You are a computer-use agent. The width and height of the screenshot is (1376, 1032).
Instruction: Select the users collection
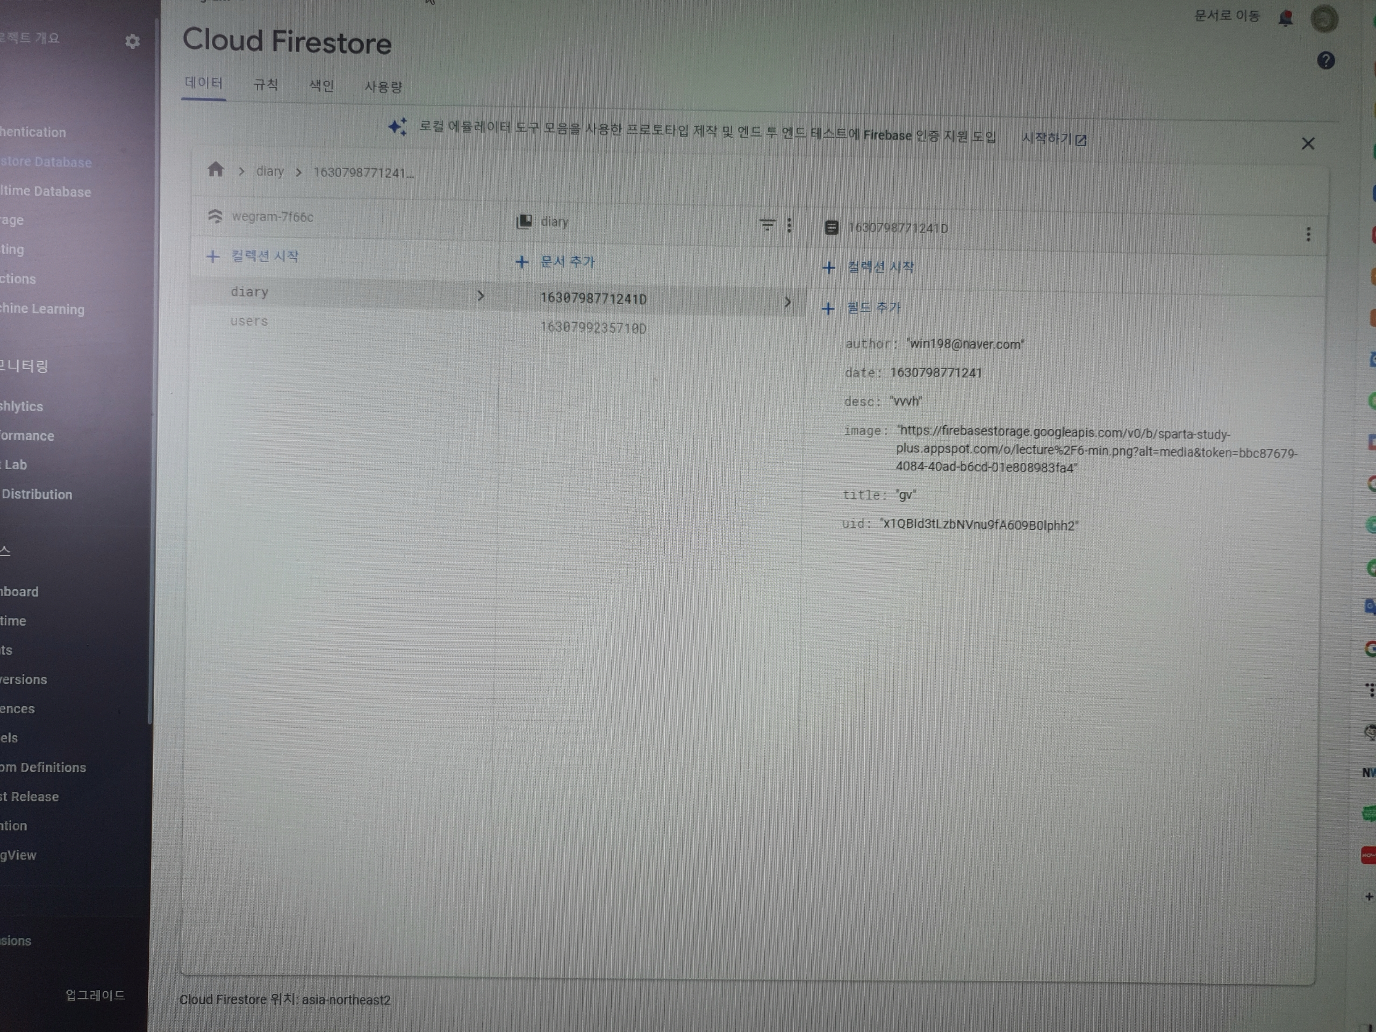coord(249,321)
